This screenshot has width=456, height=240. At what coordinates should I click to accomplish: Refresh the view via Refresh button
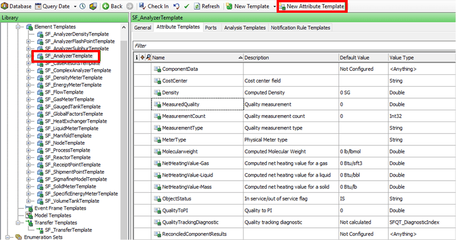pyautogui.click(x=207, y=6)
